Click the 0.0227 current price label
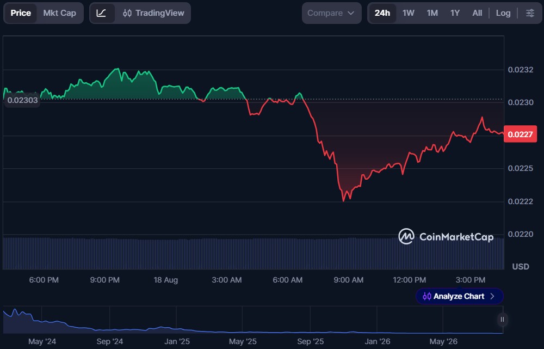The image size is (544, 349). tap(520, 134)
